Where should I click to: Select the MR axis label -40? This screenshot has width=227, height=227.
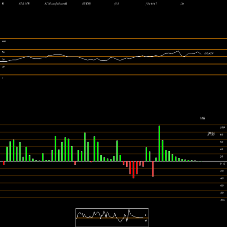click(x=222, y=178)
